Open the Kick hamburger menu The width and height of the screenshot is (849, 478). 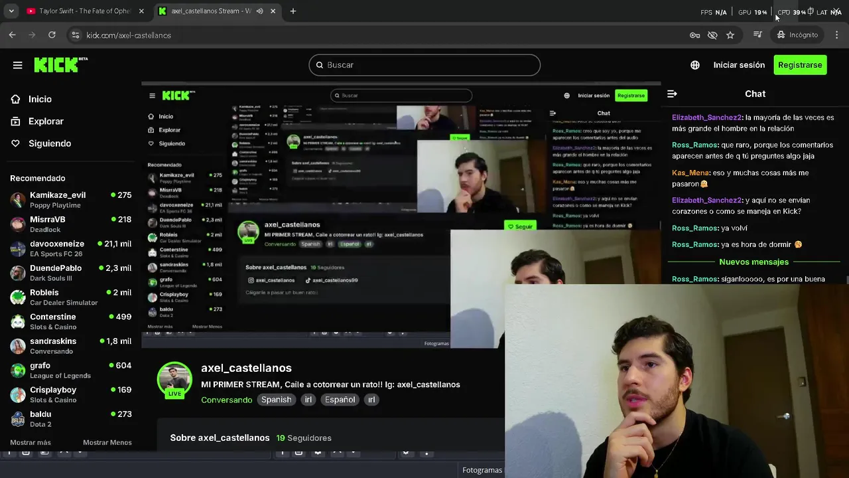[x=17, y=65]
